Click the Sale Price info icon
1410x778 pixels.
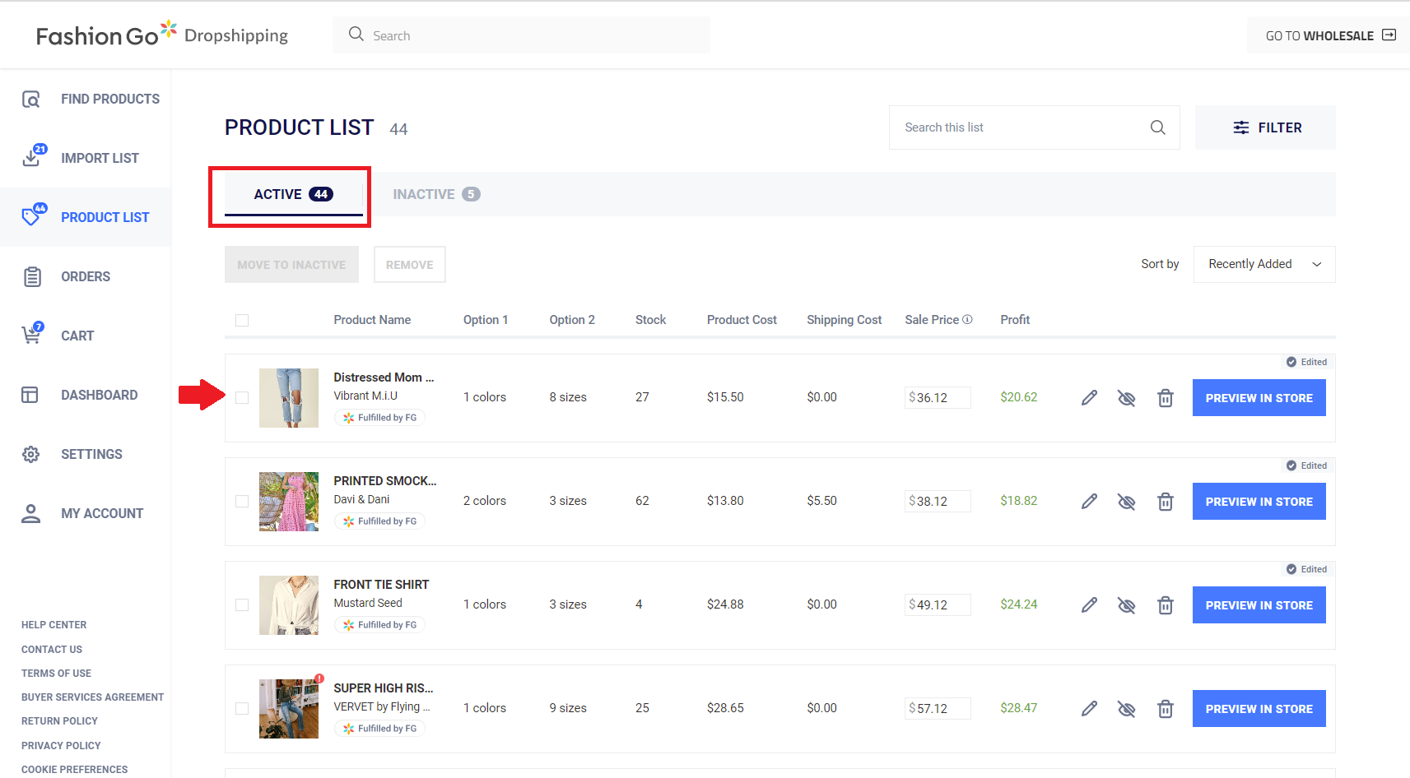[x=967, y=320]
